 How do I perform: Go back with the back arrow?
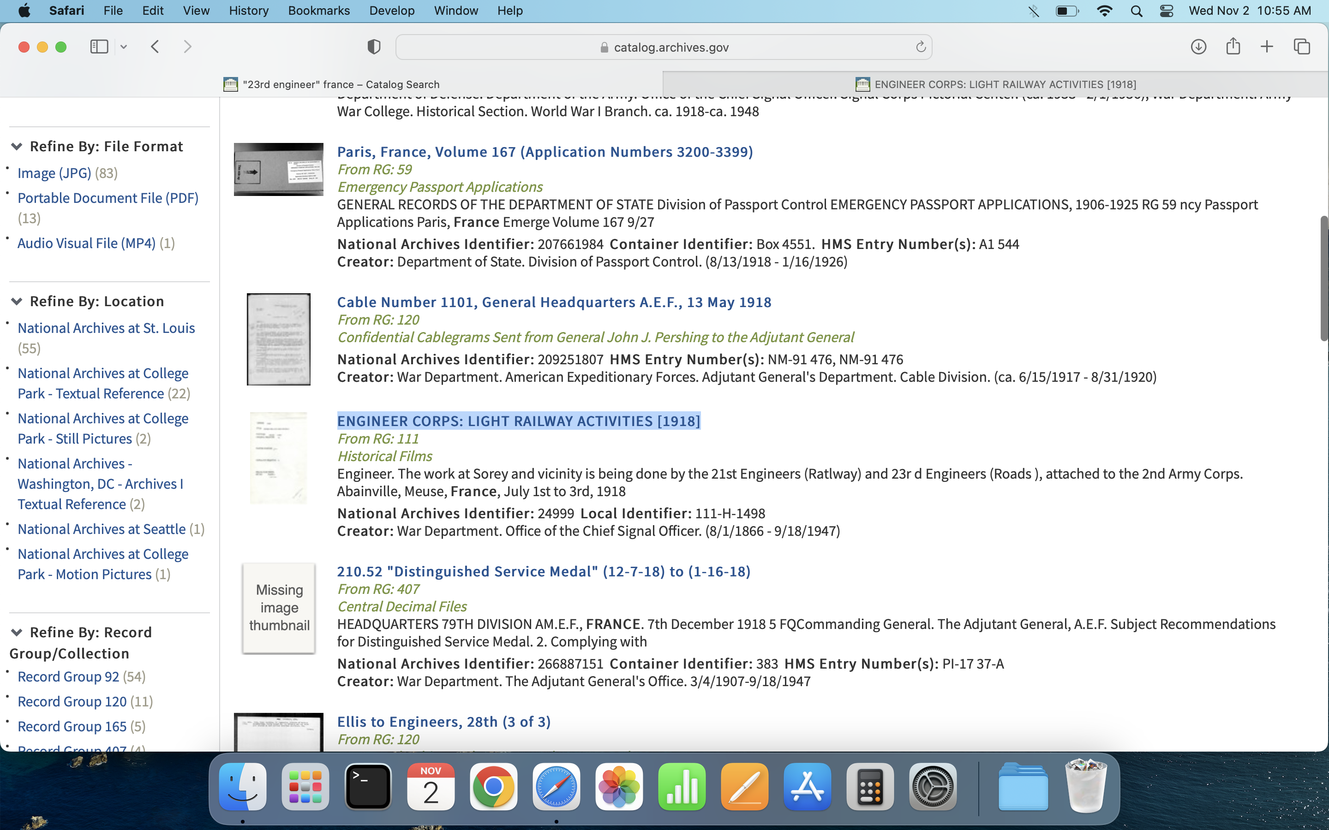pyautogui.click(x=156, y=47)
